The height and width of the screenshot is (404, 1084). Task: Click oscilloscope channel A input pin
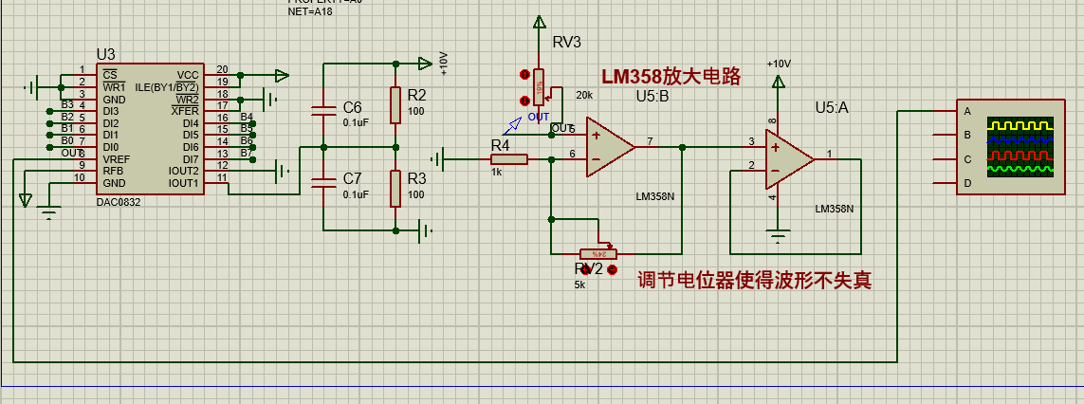click(x=944, y=111)
